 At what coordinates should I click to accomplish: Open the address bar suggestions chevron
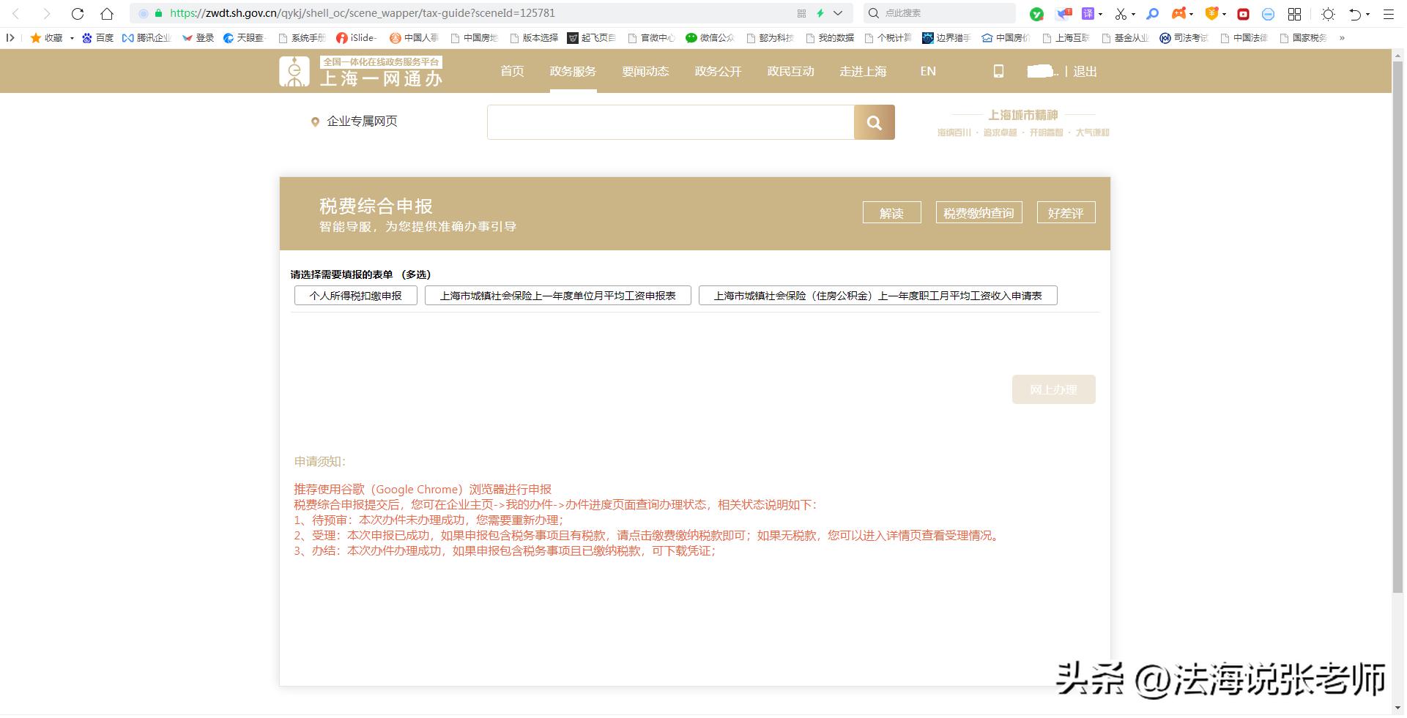pos(839,13)
